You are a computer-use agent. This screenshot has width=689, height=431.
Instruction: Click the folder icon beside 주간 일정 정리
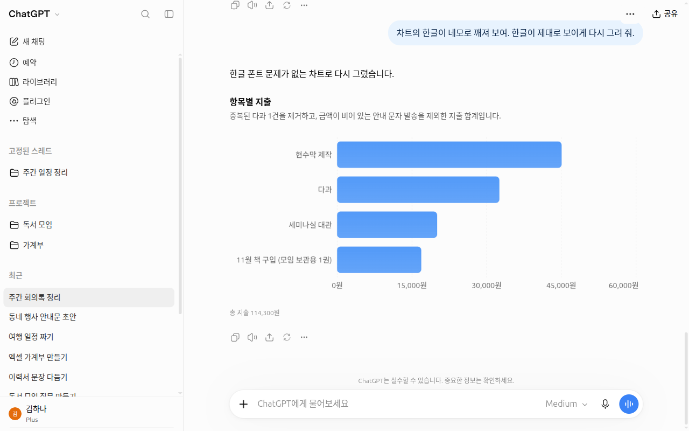(x=14, y=172)
